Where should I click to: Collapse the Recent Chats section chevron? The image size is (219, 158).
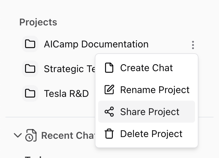point(17,135)
